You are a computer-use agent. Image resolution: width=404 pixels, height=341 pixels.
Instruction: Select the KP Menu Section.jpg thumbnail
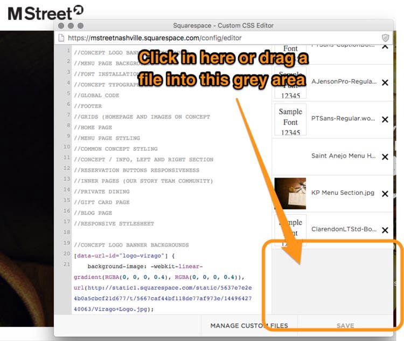coord(290,193)
